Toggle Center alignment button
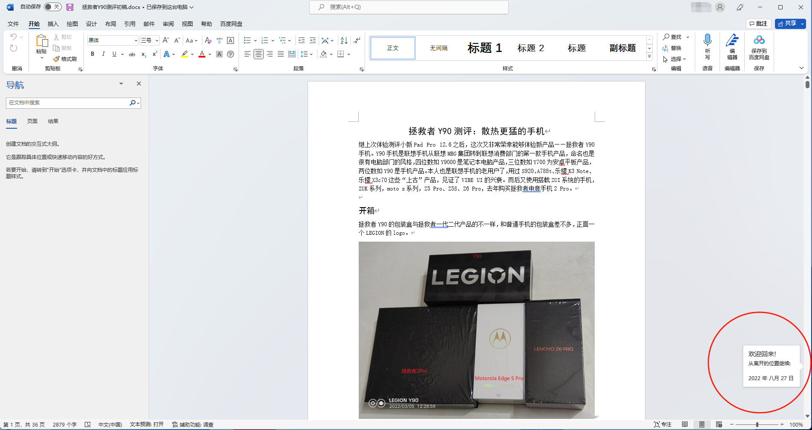 click(259, 54)
